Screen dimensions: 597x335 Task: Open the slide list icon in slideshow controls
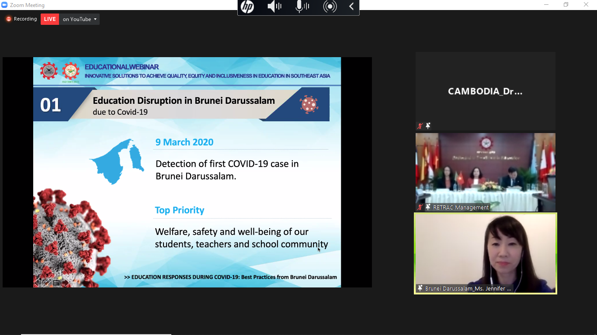(x=56, y=283)
